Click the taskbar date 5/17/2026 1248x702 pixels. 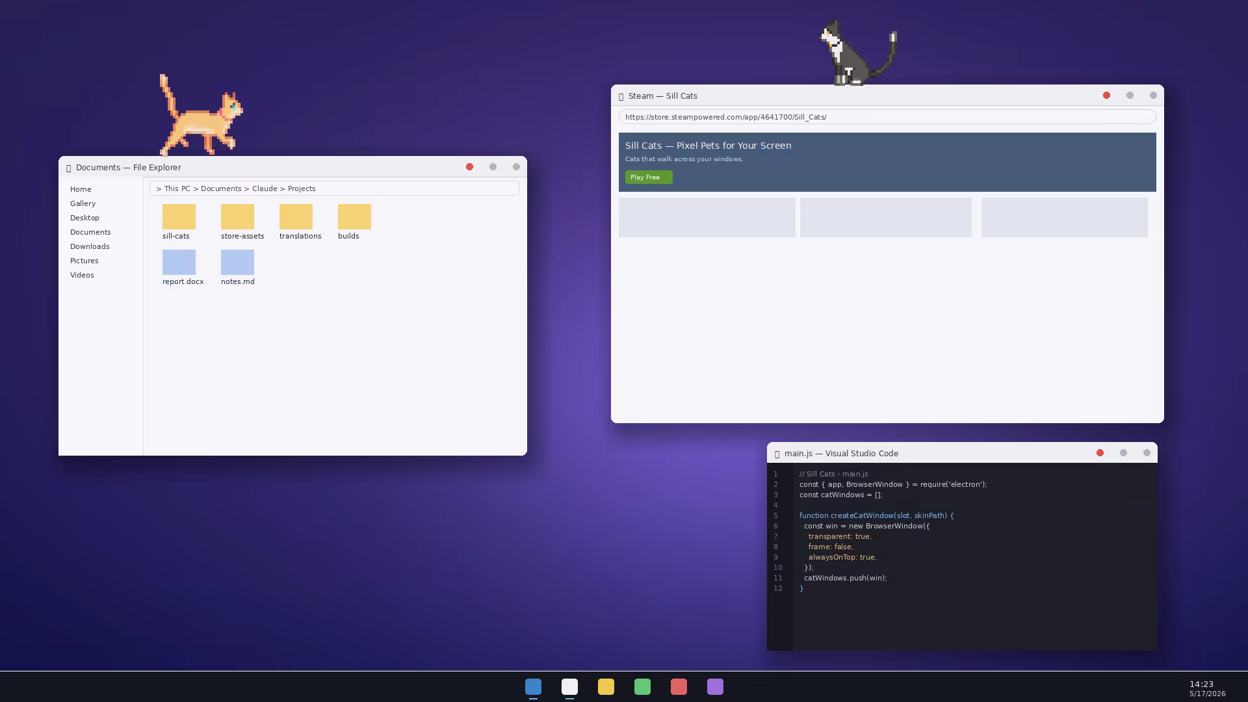1208,694
